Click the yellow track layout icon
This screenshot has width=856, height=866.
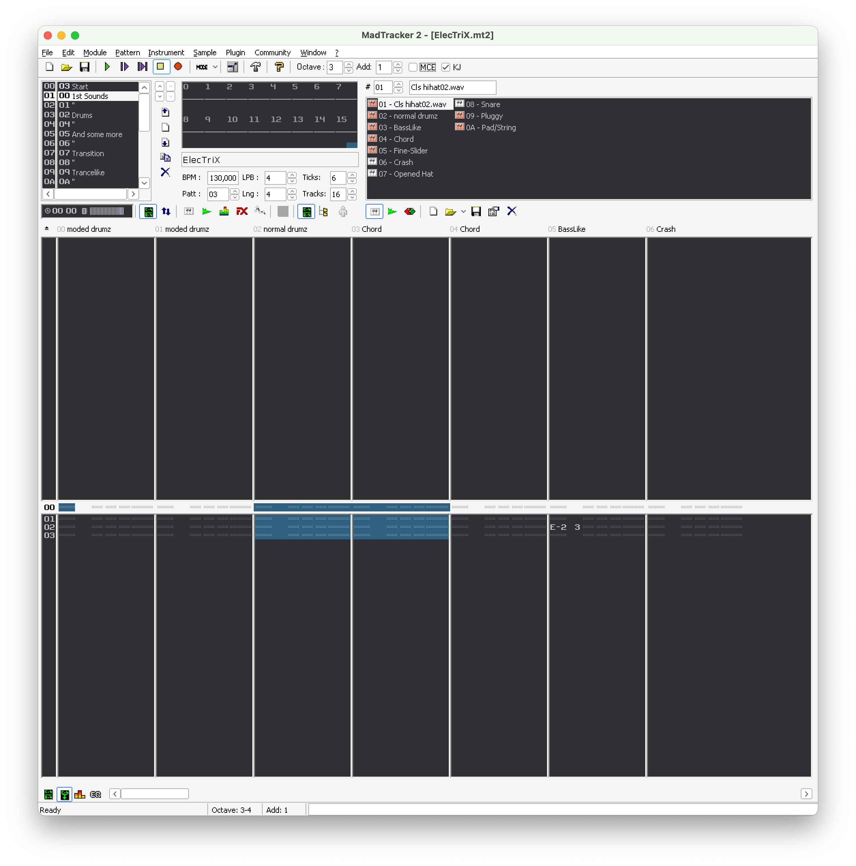324,212
